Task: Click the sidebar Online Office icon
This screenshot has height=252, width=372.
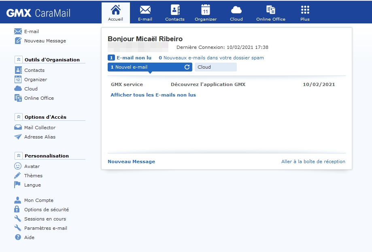Action: 18,98
